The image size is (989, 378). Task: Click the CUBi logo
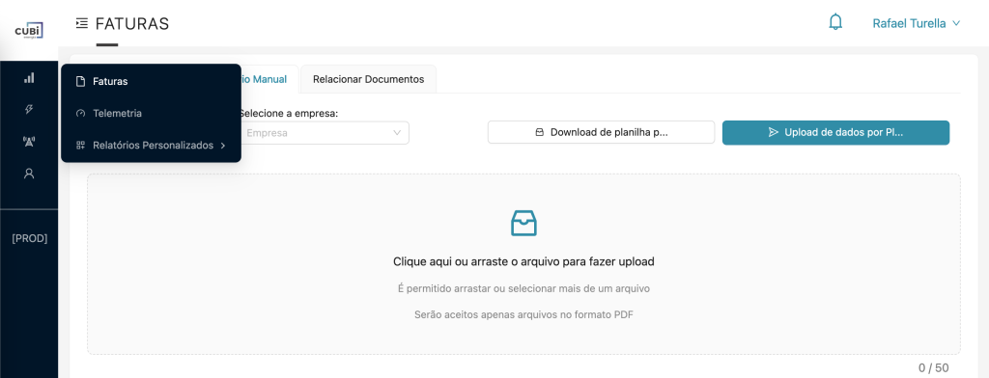(29, 30)
